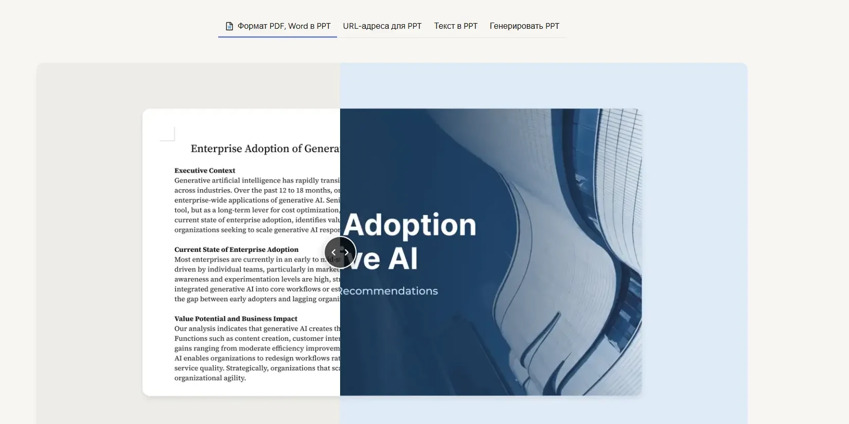The height and width of the screenshot is (424, 849).
Task: Go to the 'Генерировать PPT' tab
Action: pyautogui.click(x=524, y=26)
